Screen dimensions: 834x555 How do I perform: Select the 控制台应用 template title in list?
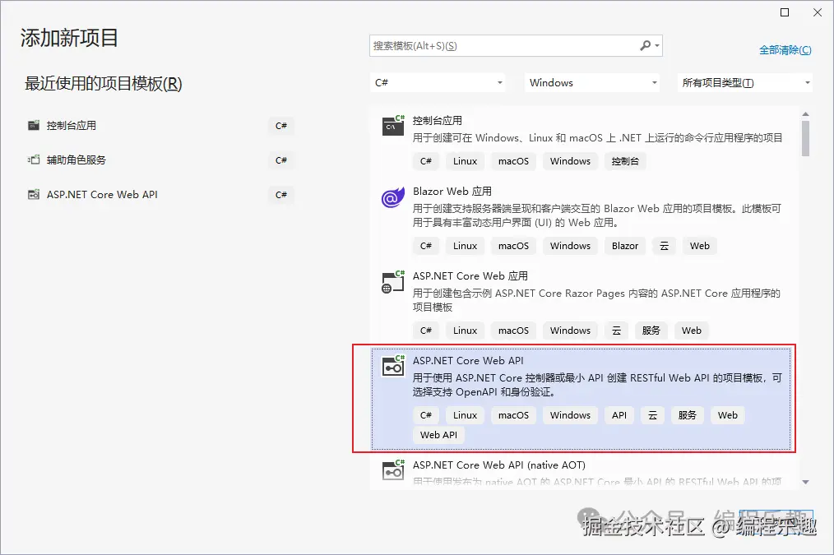[438, 121]
